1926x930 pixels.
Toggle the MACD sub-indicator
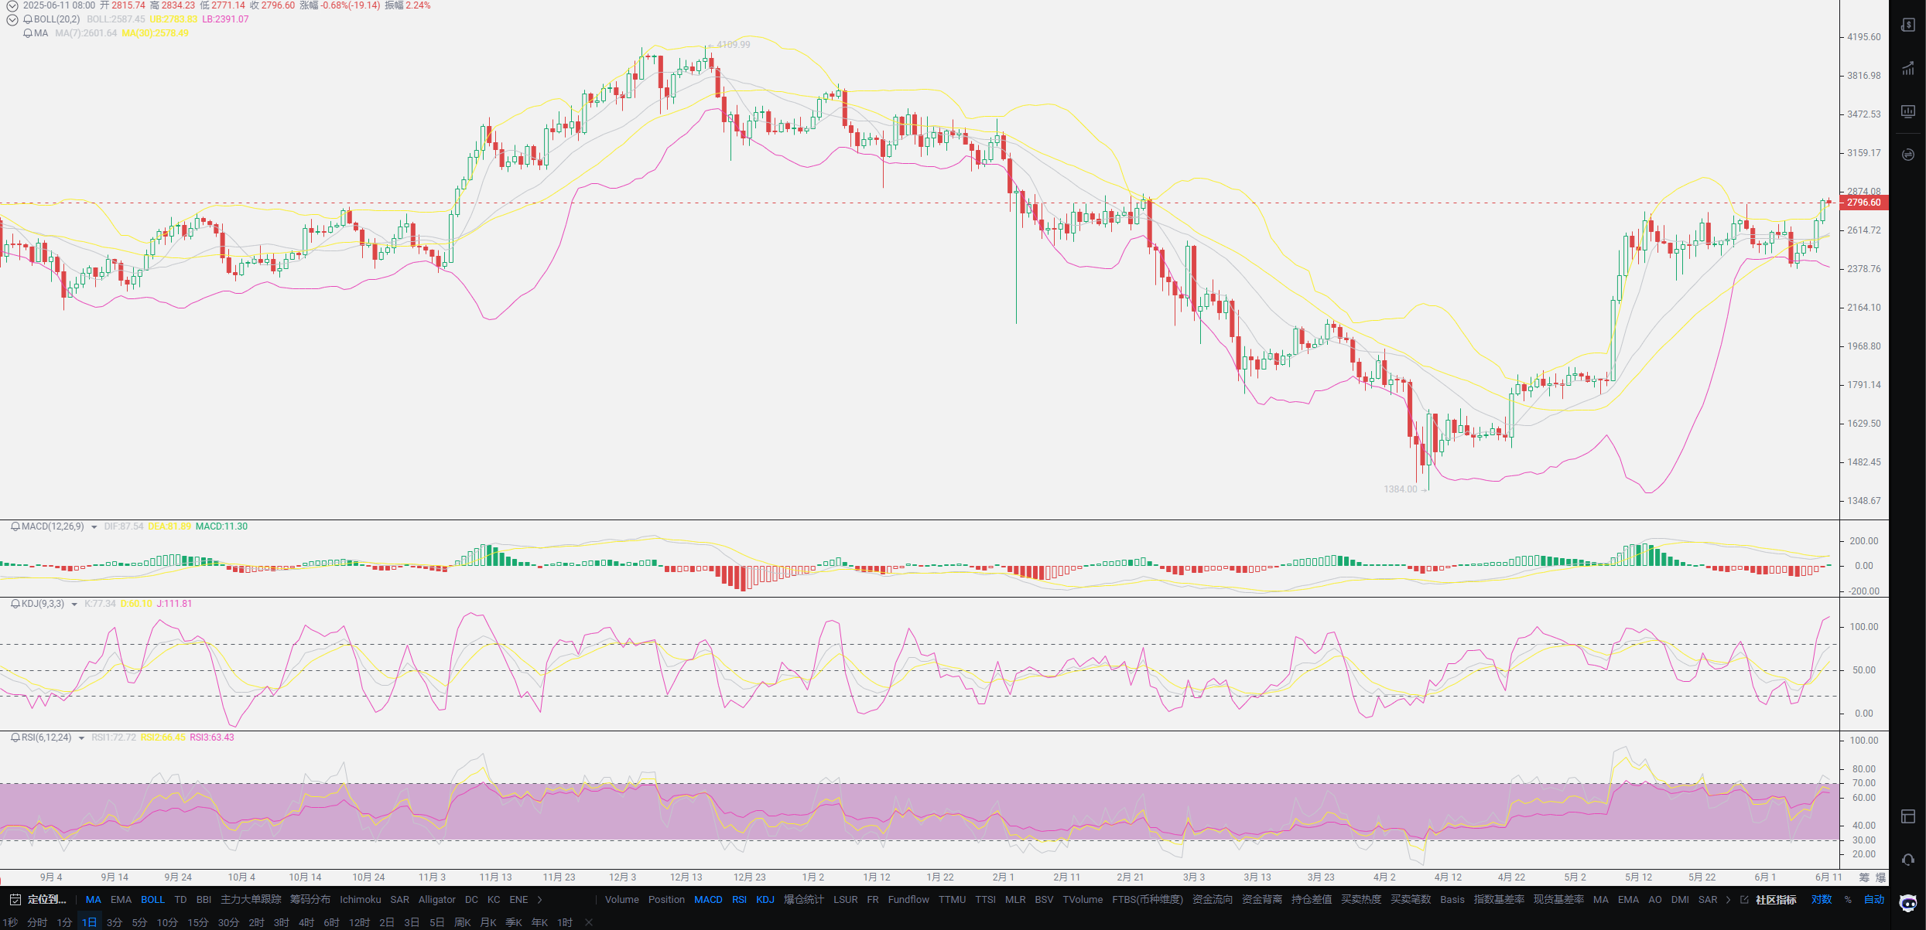[x=708, y=900]
